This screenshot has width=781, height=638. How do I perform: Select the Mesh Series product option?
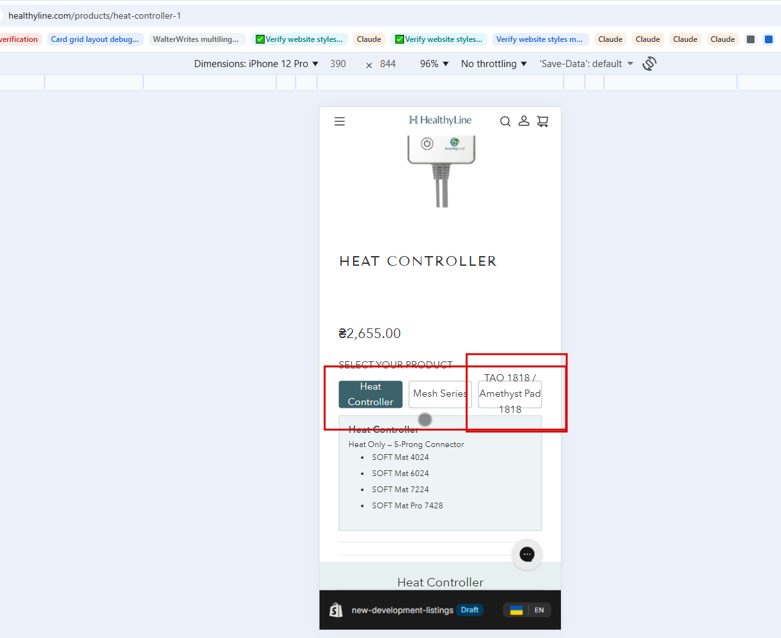[440, 394]
